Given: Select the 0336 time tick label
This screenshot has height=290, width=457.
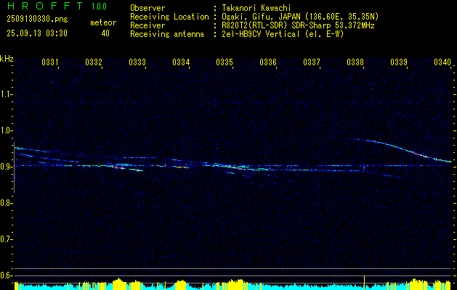Looking at the screenshot, I should click(268, 62).
